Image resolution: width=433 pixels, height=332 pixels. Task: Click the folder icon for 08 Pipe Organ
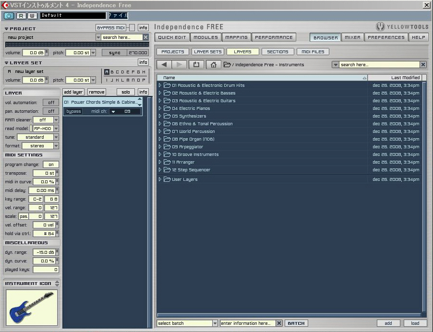tap(167, 139)
